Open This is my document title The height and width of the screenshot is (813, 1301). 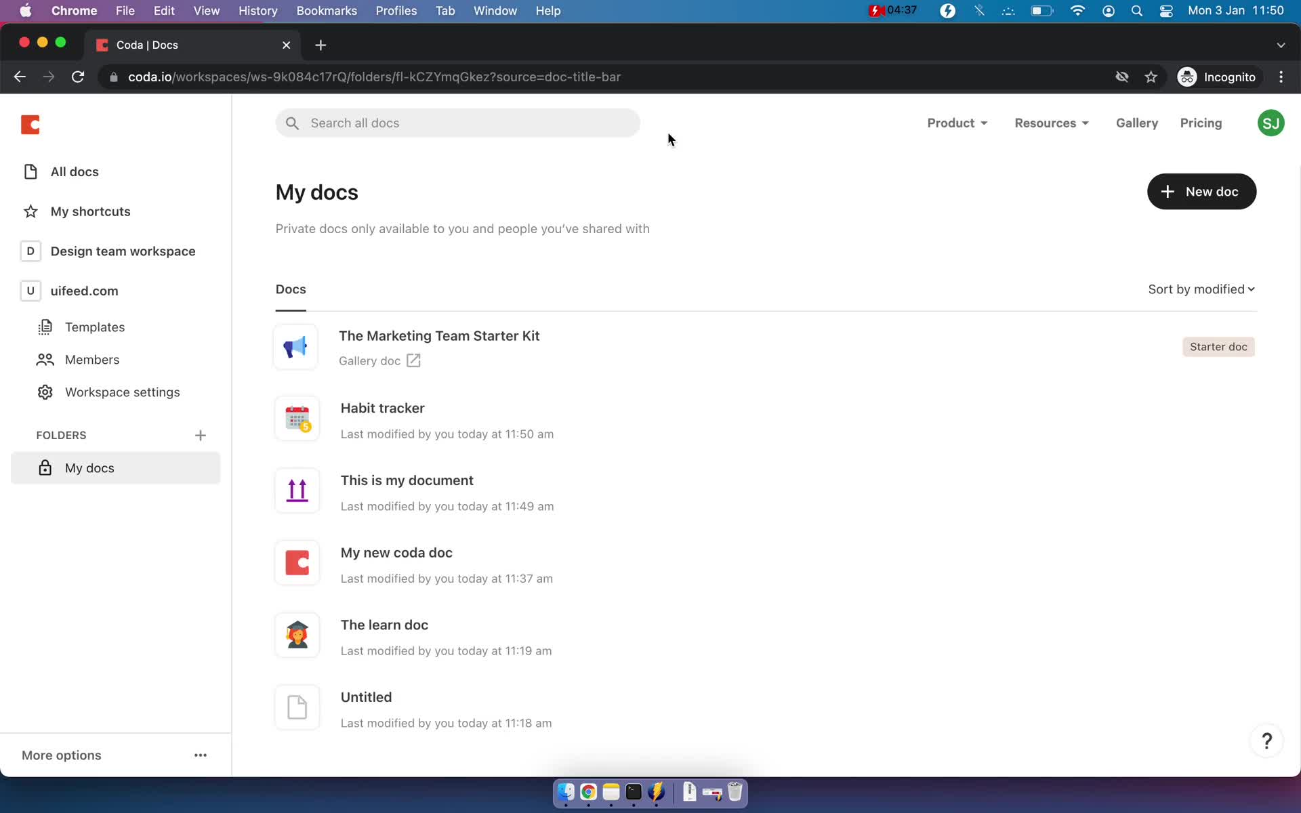point(407,481)
